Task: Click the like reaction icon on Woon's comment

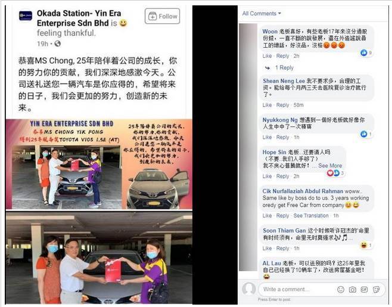Action: 364,53
